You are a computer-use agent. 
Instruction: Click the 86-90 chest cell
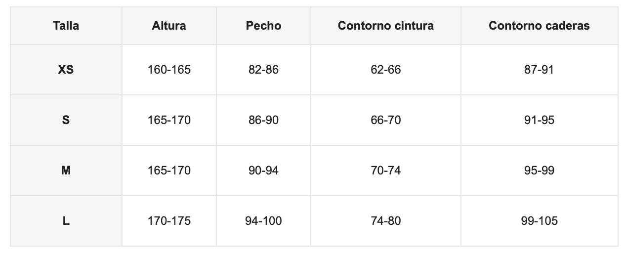tap(263, 120)
